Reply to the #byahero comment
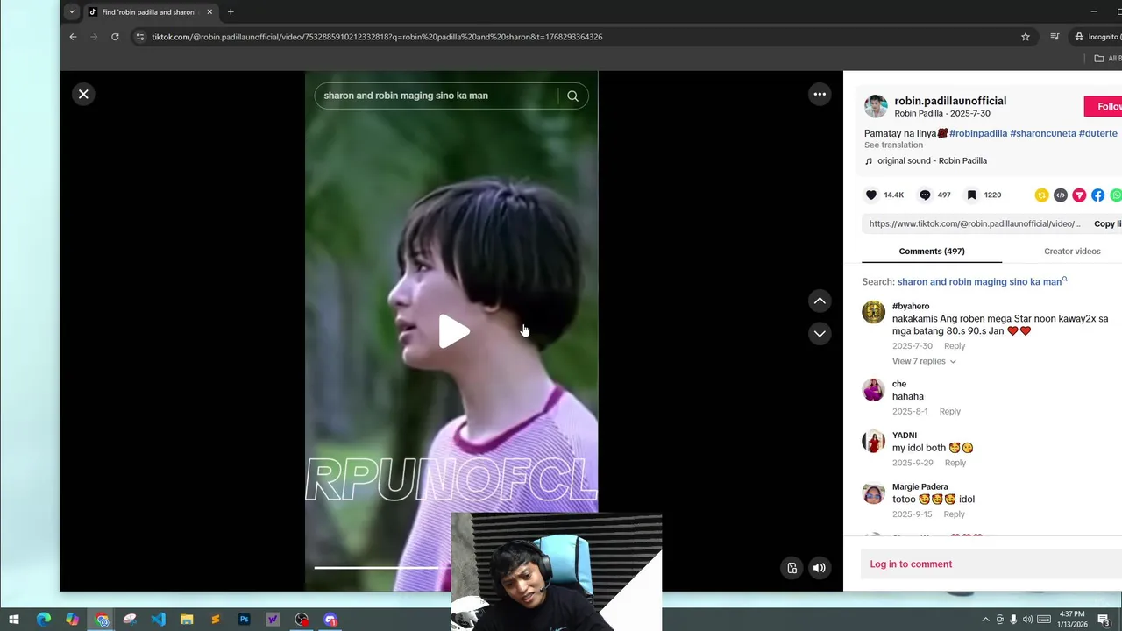The image size is (1122, 631). (x=955, y=346)
